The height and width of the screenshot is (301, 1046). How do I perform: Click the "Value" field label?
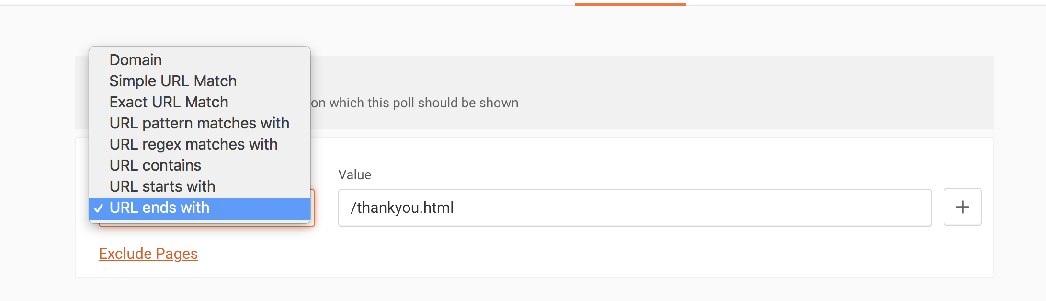(354, 175)
